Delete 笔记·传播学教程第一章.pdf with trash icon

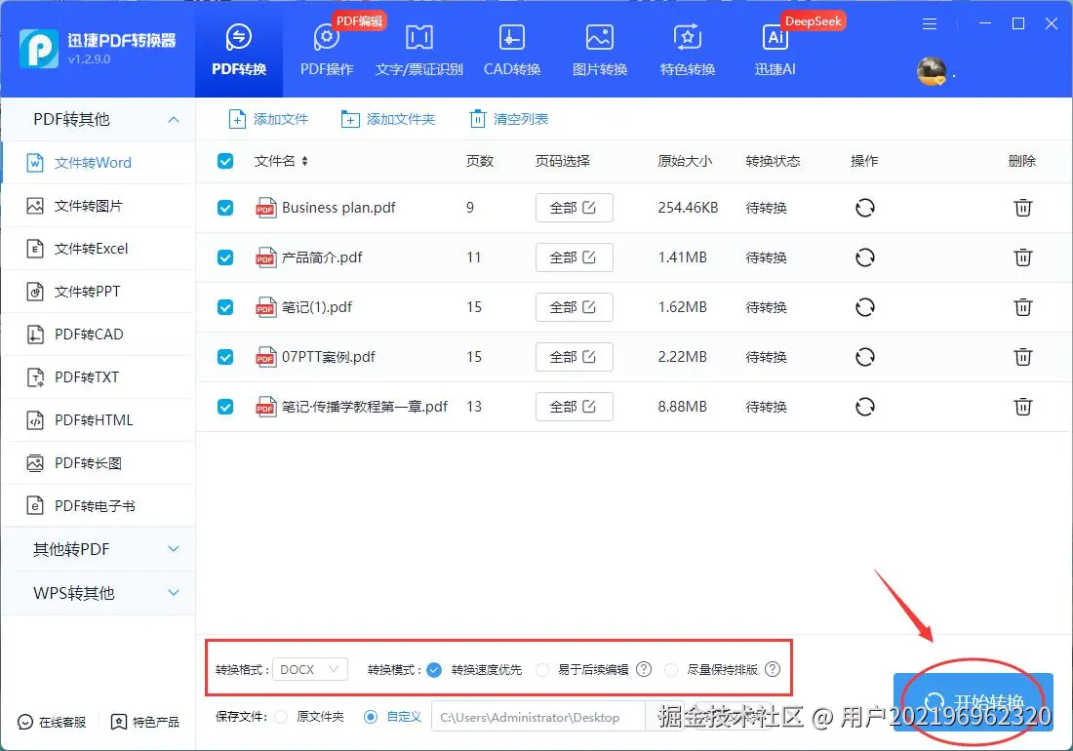coord(1023,407)
